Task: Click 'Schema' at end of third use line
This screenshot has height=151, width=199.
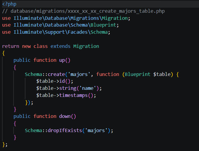Action: tap(99, 32)
